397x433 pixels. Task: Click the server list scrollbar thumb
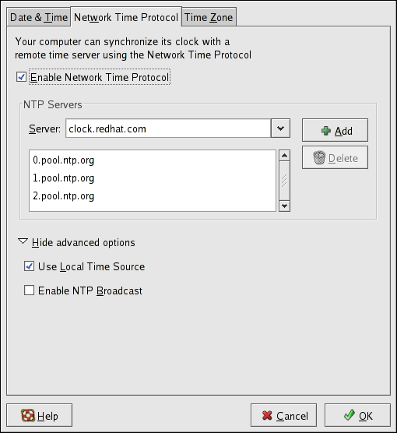284,181
